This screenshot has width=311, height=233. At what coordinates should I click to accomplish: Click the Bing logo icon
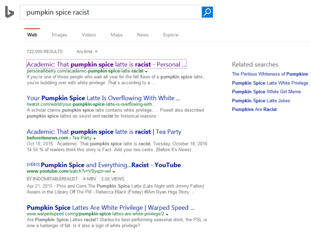9,13
